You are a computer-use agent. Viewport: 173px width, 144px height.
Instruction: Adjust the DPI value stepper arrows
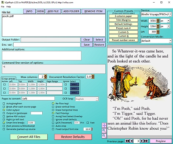[158, 32]
